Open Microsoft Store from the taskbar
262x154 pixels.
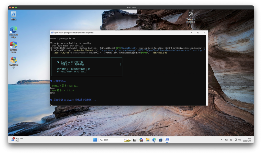coord(161,140)
